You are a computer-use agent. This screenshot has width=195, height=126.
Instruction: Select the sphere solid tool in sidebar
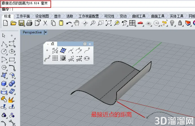click(x=12, y=83)
